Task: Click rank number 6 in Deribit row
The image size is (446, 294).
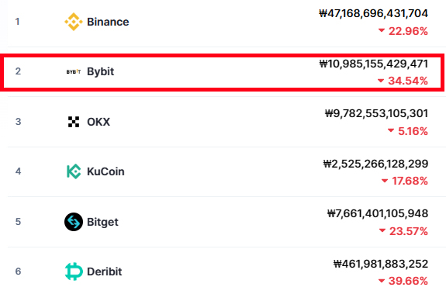Action: (18, 272)
